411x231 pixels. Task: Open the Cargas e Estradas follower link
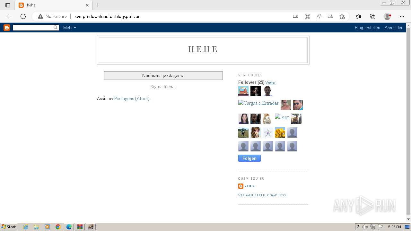click(x=258, y=103)
